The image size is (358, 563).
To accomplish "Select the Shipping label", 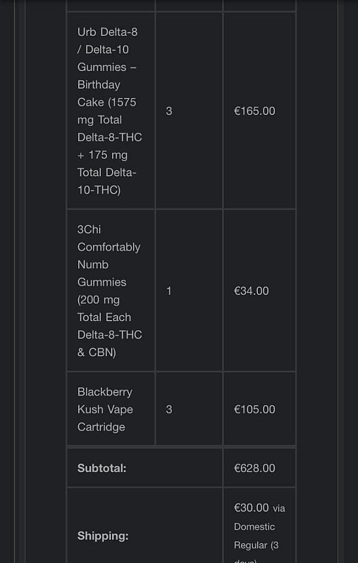I will (x=103, y=536).
